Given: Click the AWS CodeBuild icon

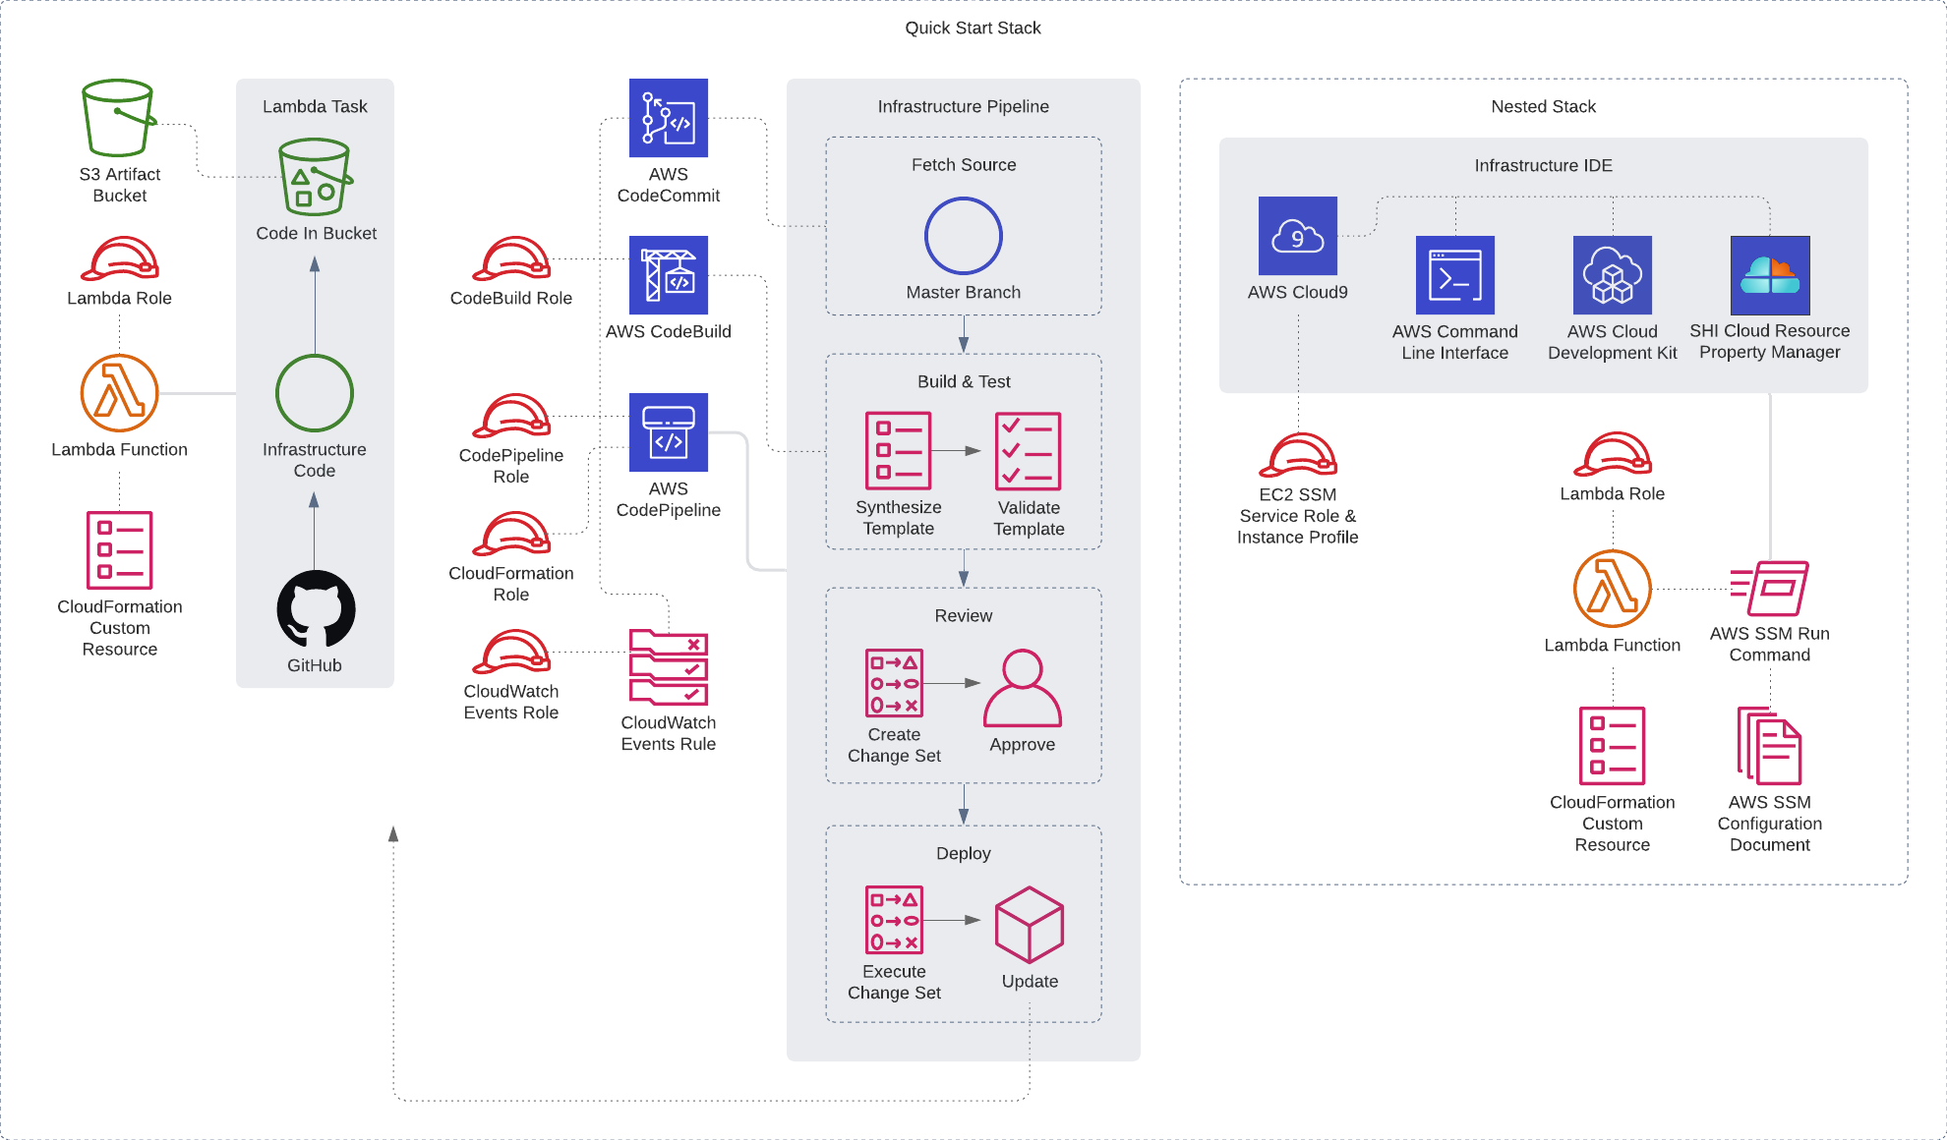Looking at the screenshot, I should [669, 275].
